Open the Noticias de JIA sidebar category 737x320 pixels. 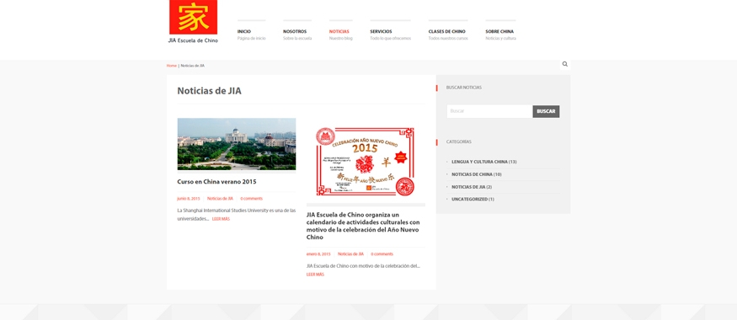468,187
